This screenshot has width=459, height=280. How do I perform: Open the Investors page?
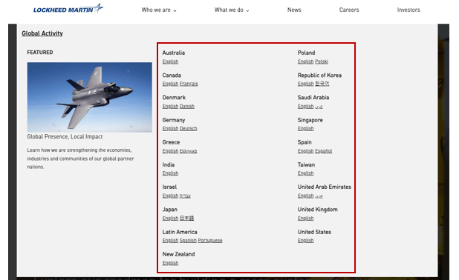point(408,10)
